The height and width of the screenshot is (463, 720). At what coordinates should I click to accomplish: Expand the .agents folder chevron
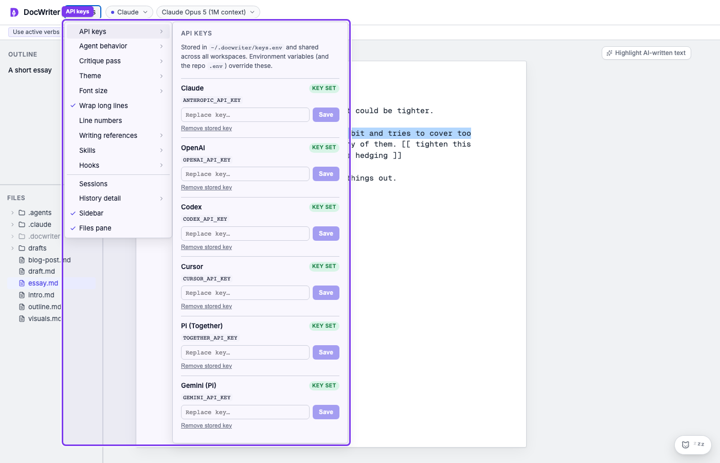coord(13,212)
